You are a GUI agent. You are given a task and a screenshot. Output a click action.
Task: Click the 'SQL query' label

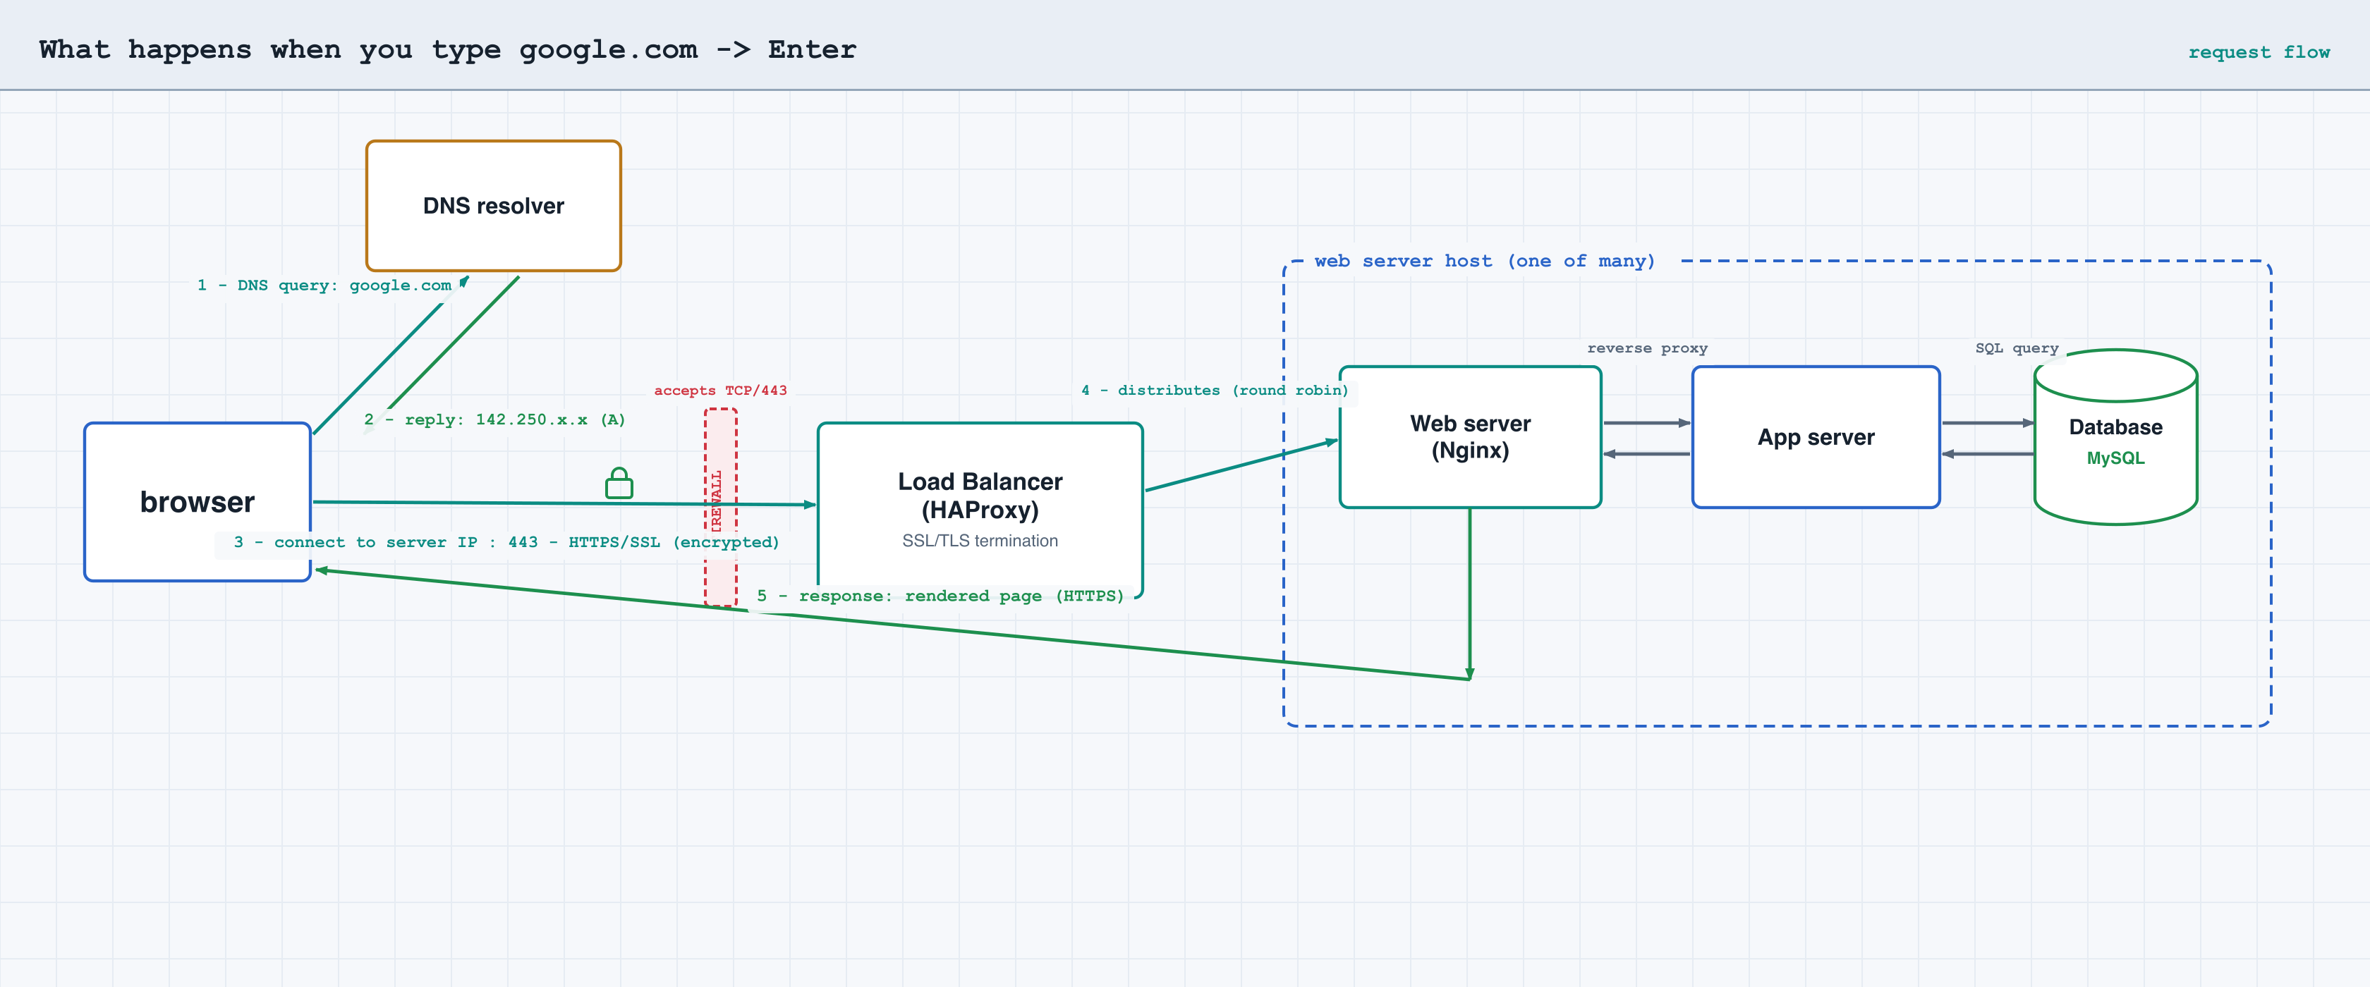click(x=2017, y=348)
